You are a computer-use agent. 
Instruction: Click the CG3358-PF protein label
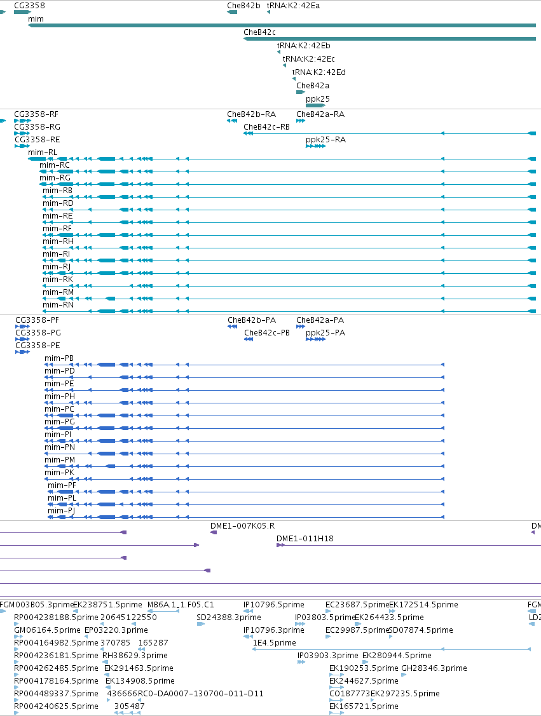pos(37,320)
